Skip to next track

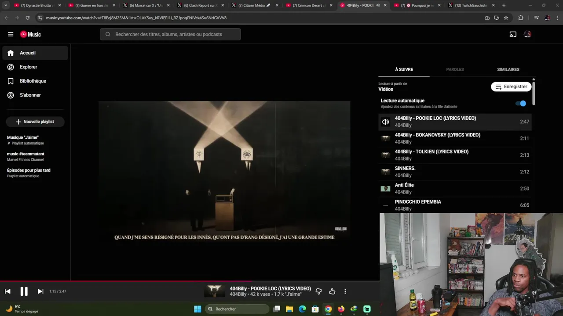40,291
